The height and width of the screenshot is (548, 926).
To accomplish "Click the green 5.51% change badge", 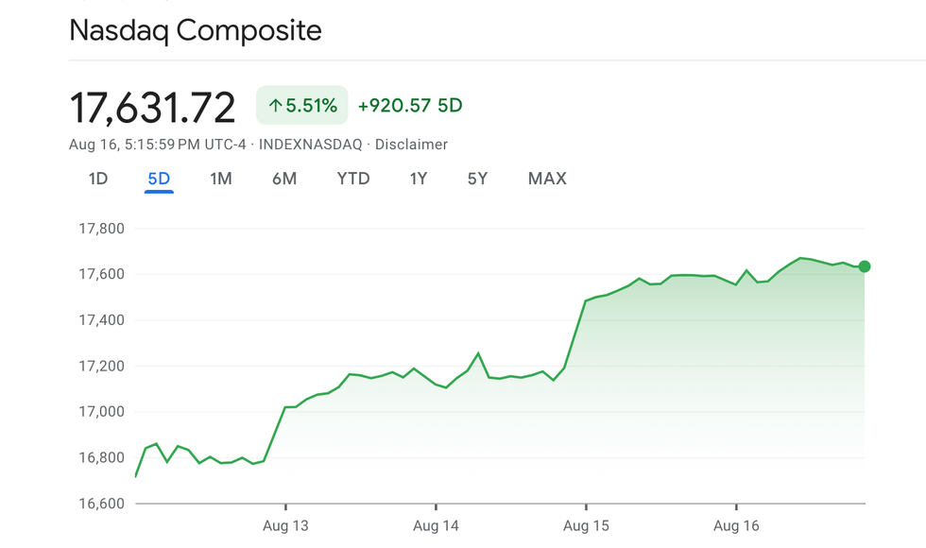I will coord(302,106).
